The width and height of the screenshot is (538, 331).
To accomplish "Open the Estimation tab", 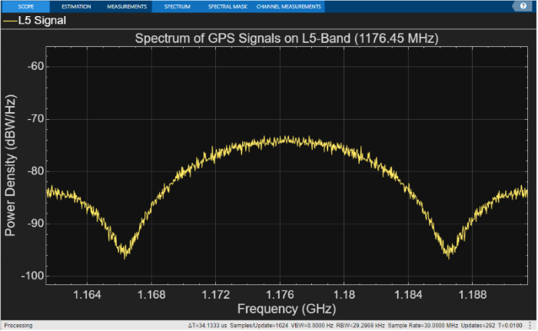I will click(76, 6).
